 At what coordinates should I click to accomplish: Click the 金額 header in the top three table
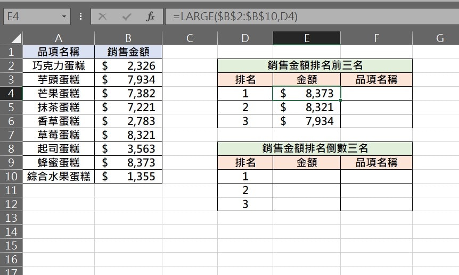[x=307, y=80]
